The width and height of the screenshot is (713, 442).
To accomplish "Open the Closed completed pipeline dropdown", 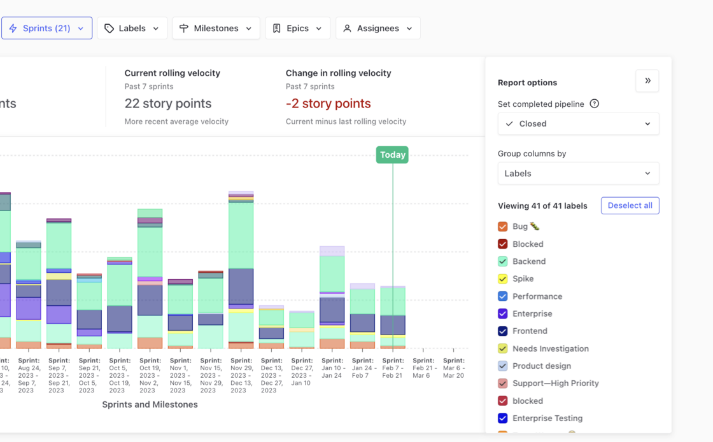I will pyautogui.click(x=579, y=123).
